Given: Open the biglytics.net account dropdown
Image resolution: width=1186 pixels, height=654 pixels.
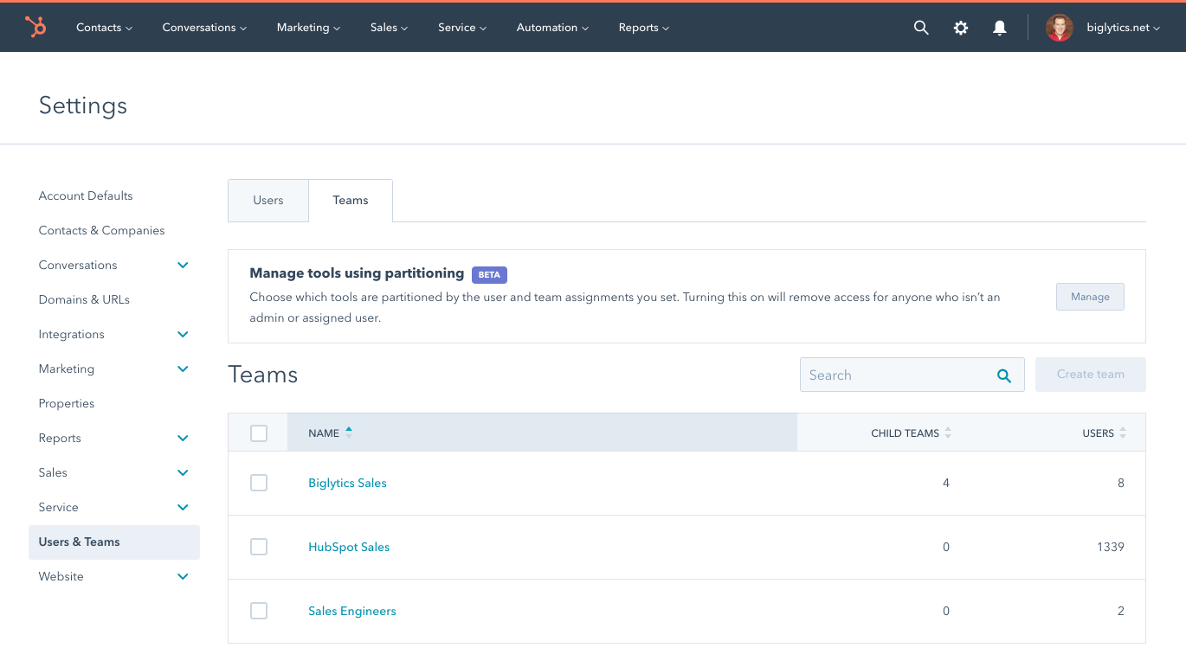Looking at the screenshot, I should [1123, 28].
